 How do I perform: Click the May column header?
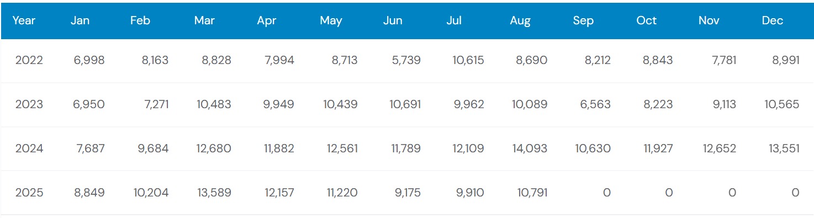click(x=331, y=21)
